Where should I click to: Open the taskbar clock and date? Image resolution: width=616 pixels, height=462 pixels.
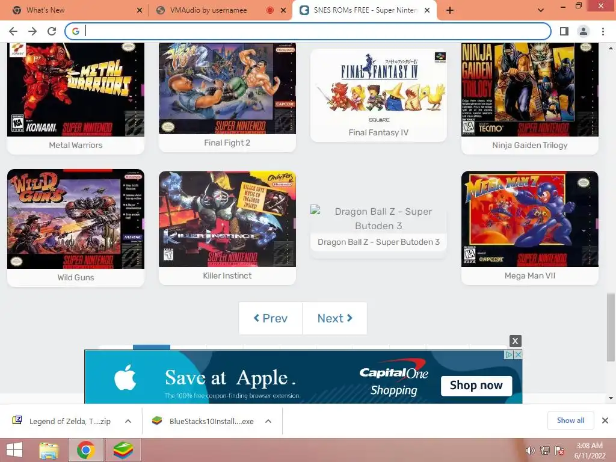[590, 451]
